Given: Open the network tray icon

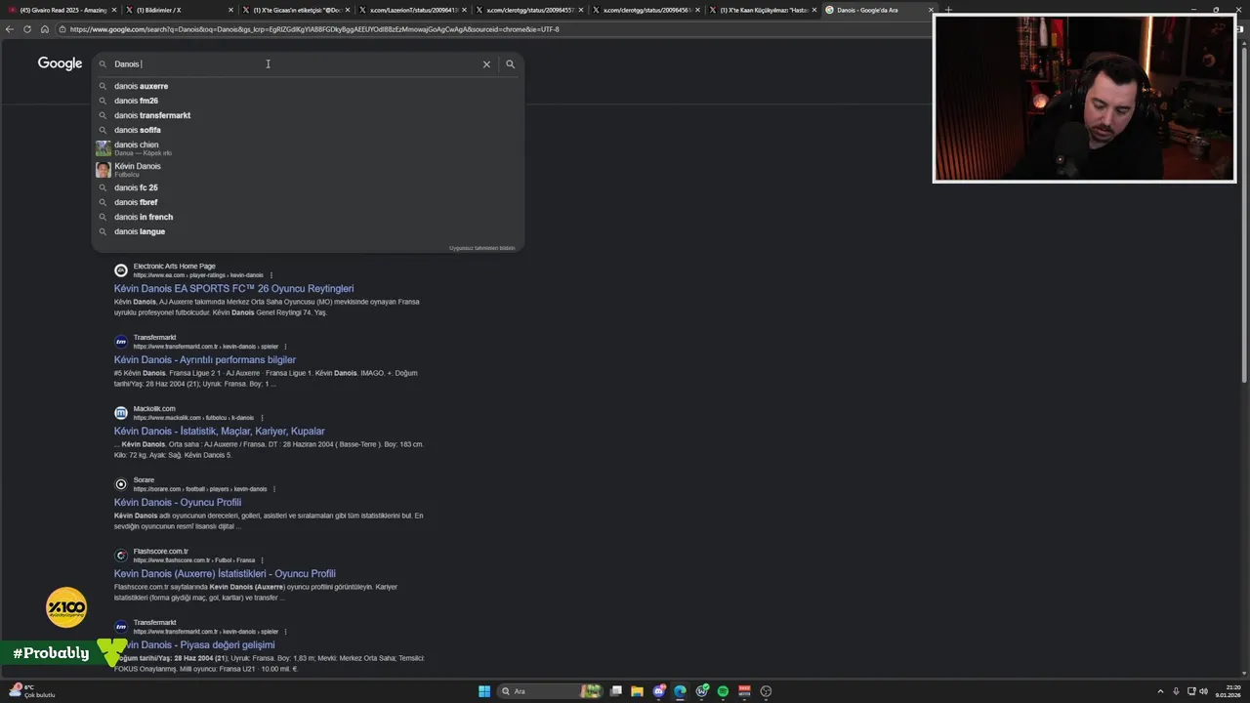Looking at the screenshot, I should click(x=1192, y=691).
